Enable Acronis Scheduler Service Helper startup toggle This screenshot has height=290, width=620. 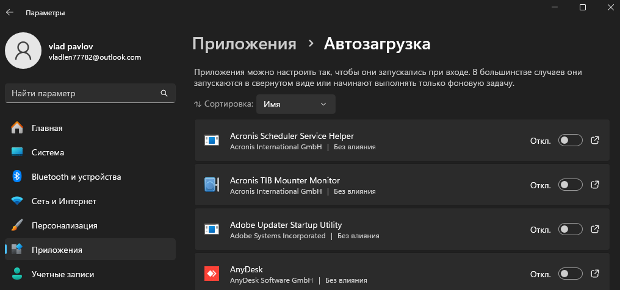570,140
